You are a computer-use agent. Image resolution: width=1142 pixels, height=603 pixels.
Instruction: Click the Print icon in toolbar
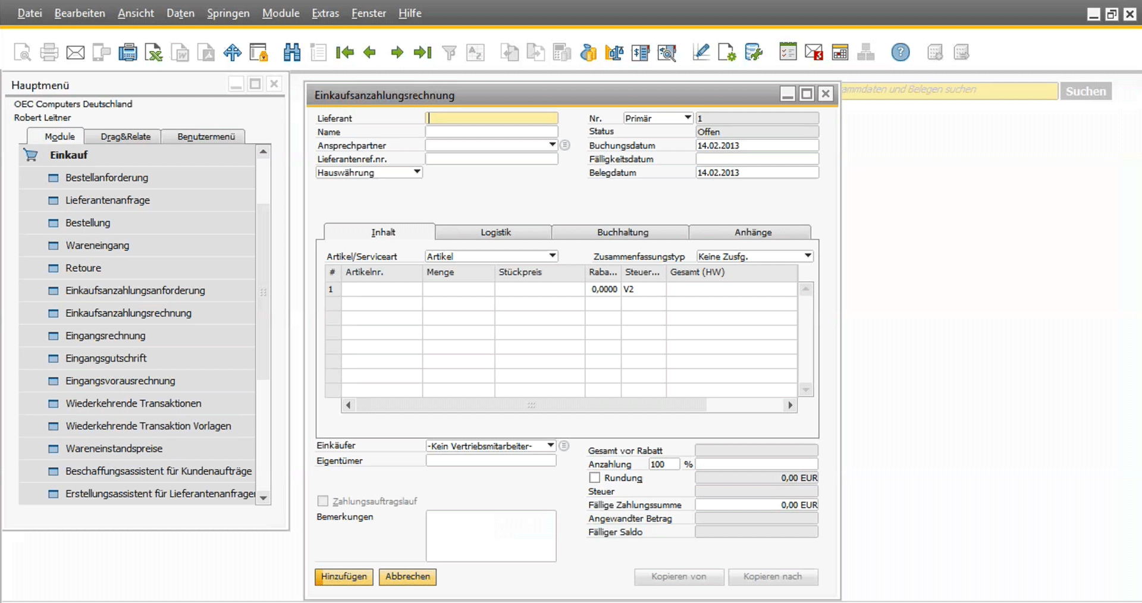click(49, 52)
